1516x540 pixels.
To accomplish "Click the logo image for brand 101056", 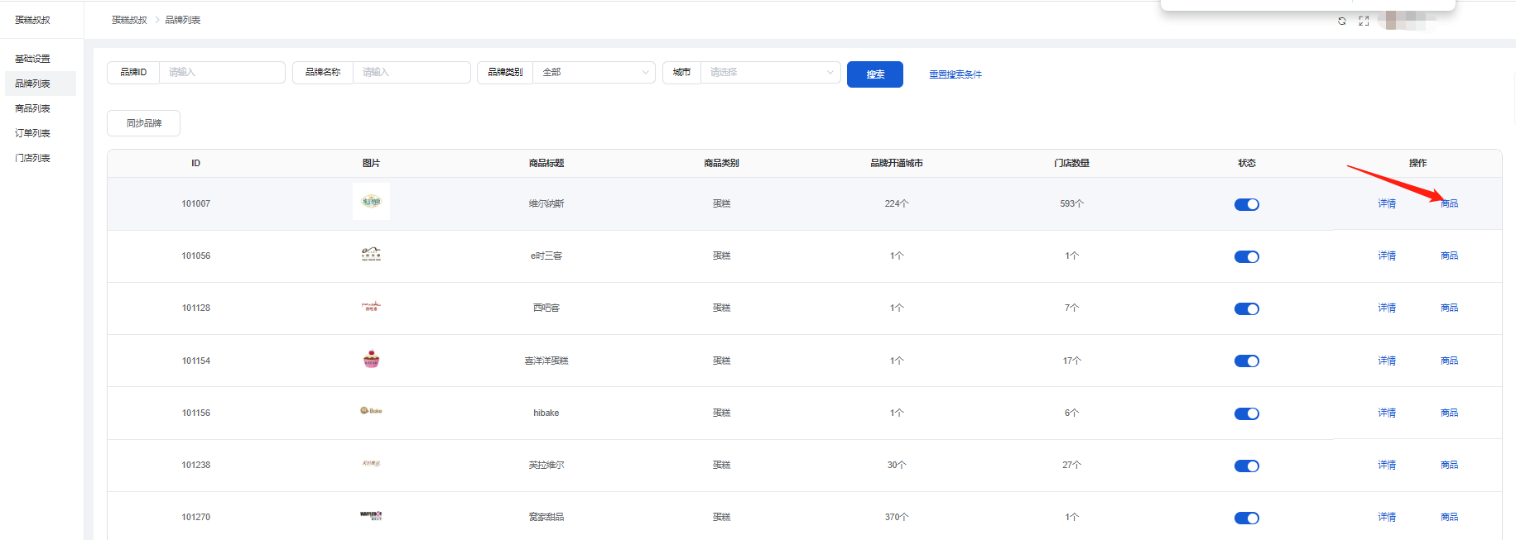I will tap(371, 254).
